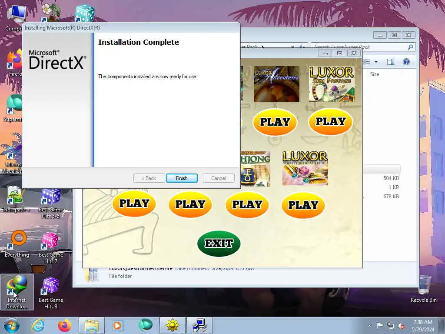This screenshot has height=334, width=445.
Task: Open network tray icon
Action: [x=391, y=326]
